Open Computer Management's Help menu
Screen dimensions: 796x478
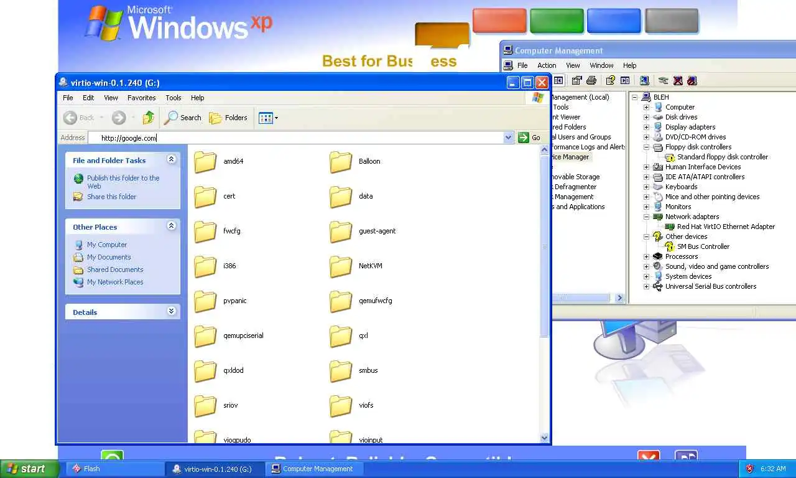630,65
